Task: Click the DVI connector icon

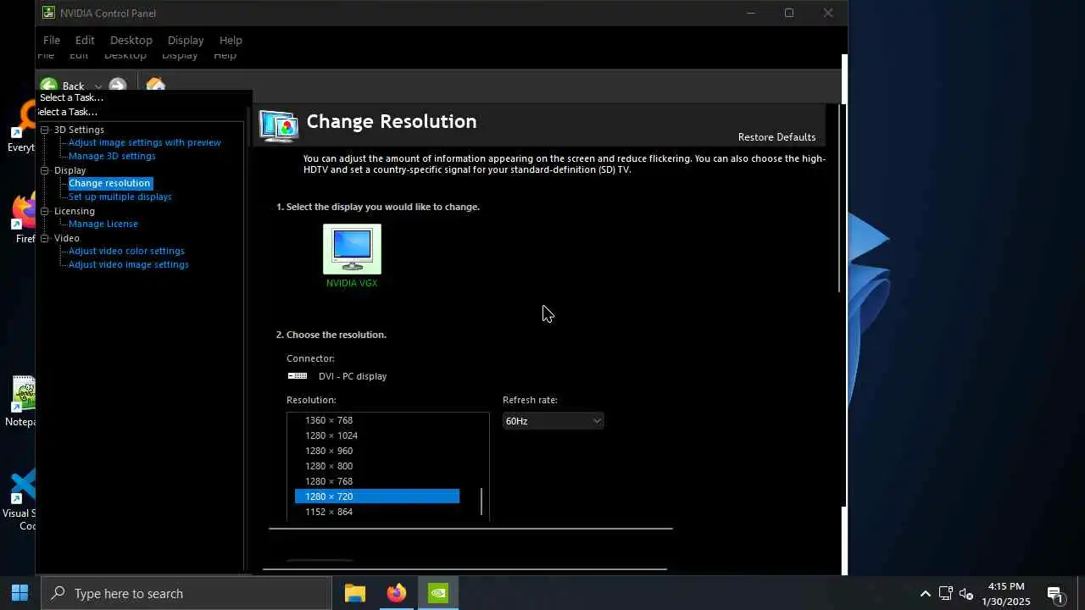Action: click(298, 376)
